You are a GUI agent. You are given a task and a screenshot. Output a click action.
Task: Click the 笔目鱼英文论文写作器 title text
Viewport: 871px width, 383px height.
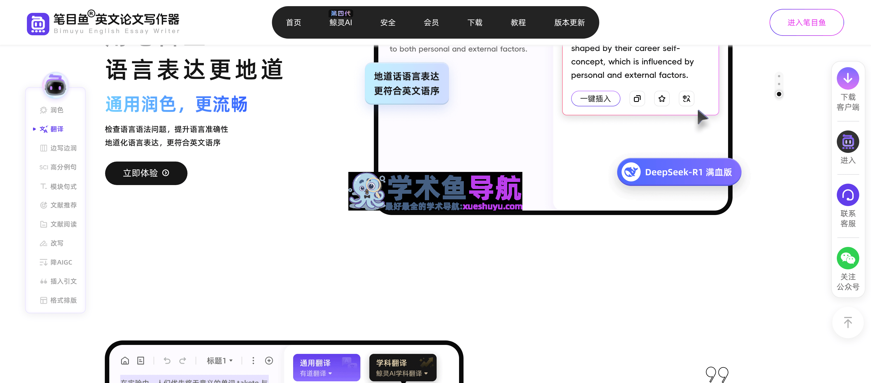pos(116,19)
